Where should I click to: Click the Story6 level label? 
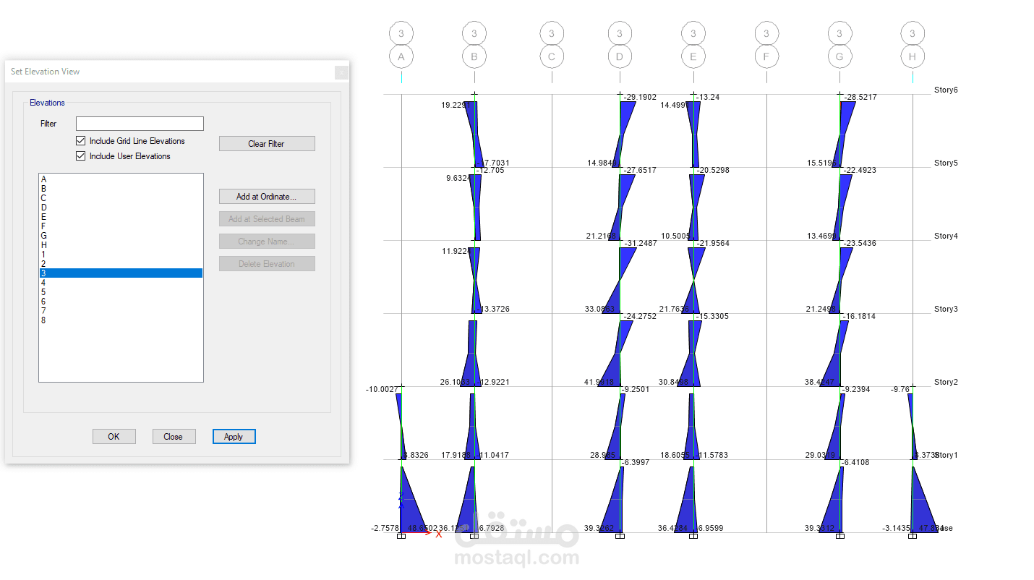coord(946,90)
